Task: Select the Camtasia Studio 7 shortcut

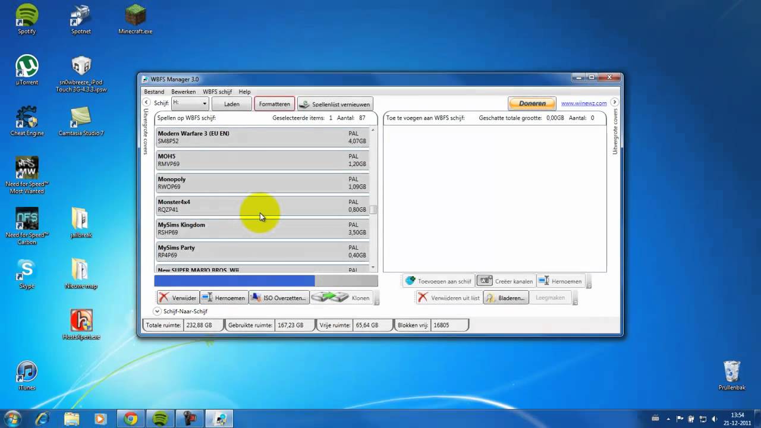Action: [81, 121]
